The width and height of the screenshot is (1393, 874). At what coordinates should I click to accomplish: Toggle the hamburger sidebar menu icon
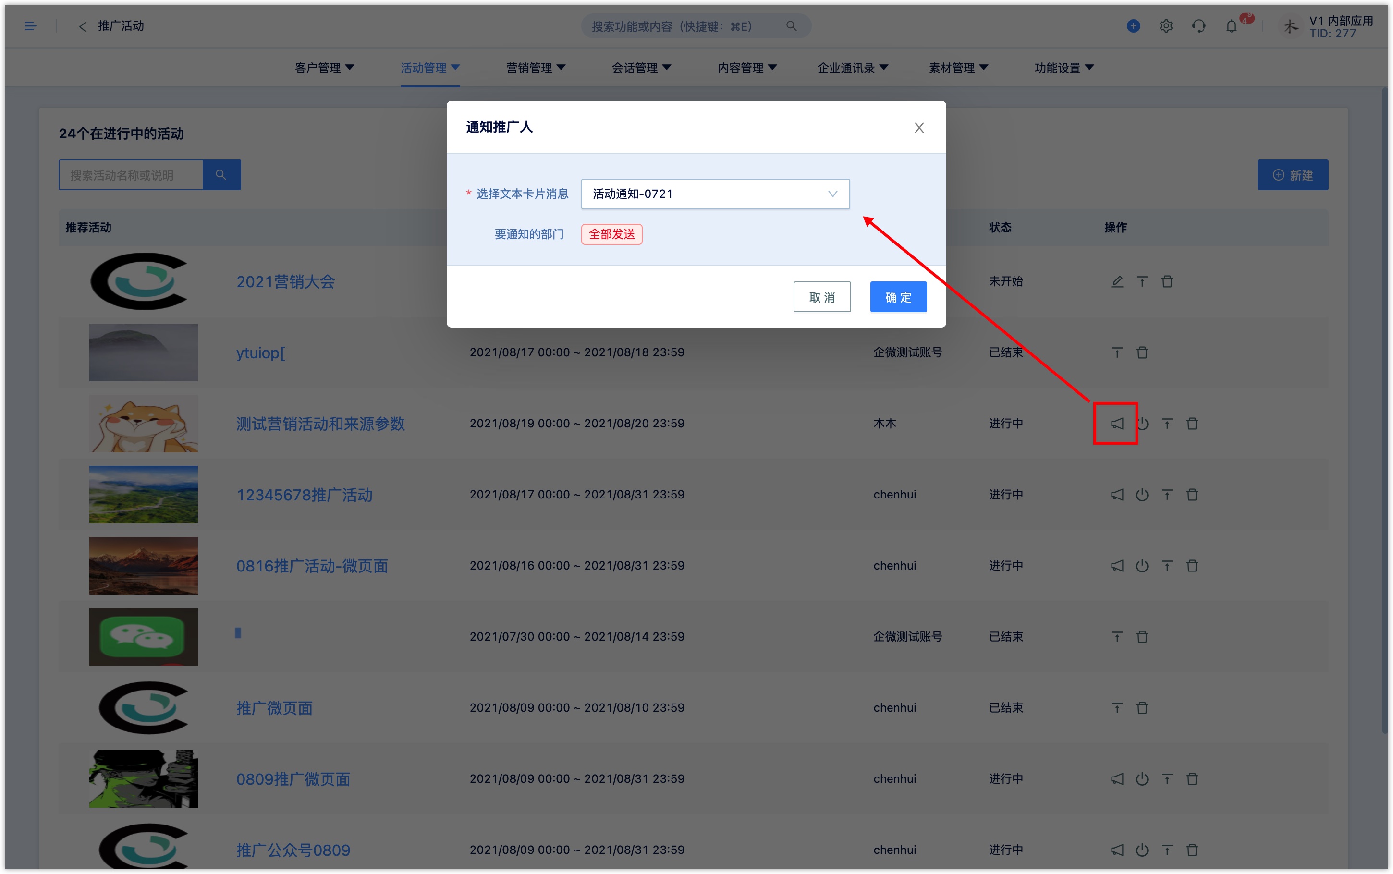[31, 26]
